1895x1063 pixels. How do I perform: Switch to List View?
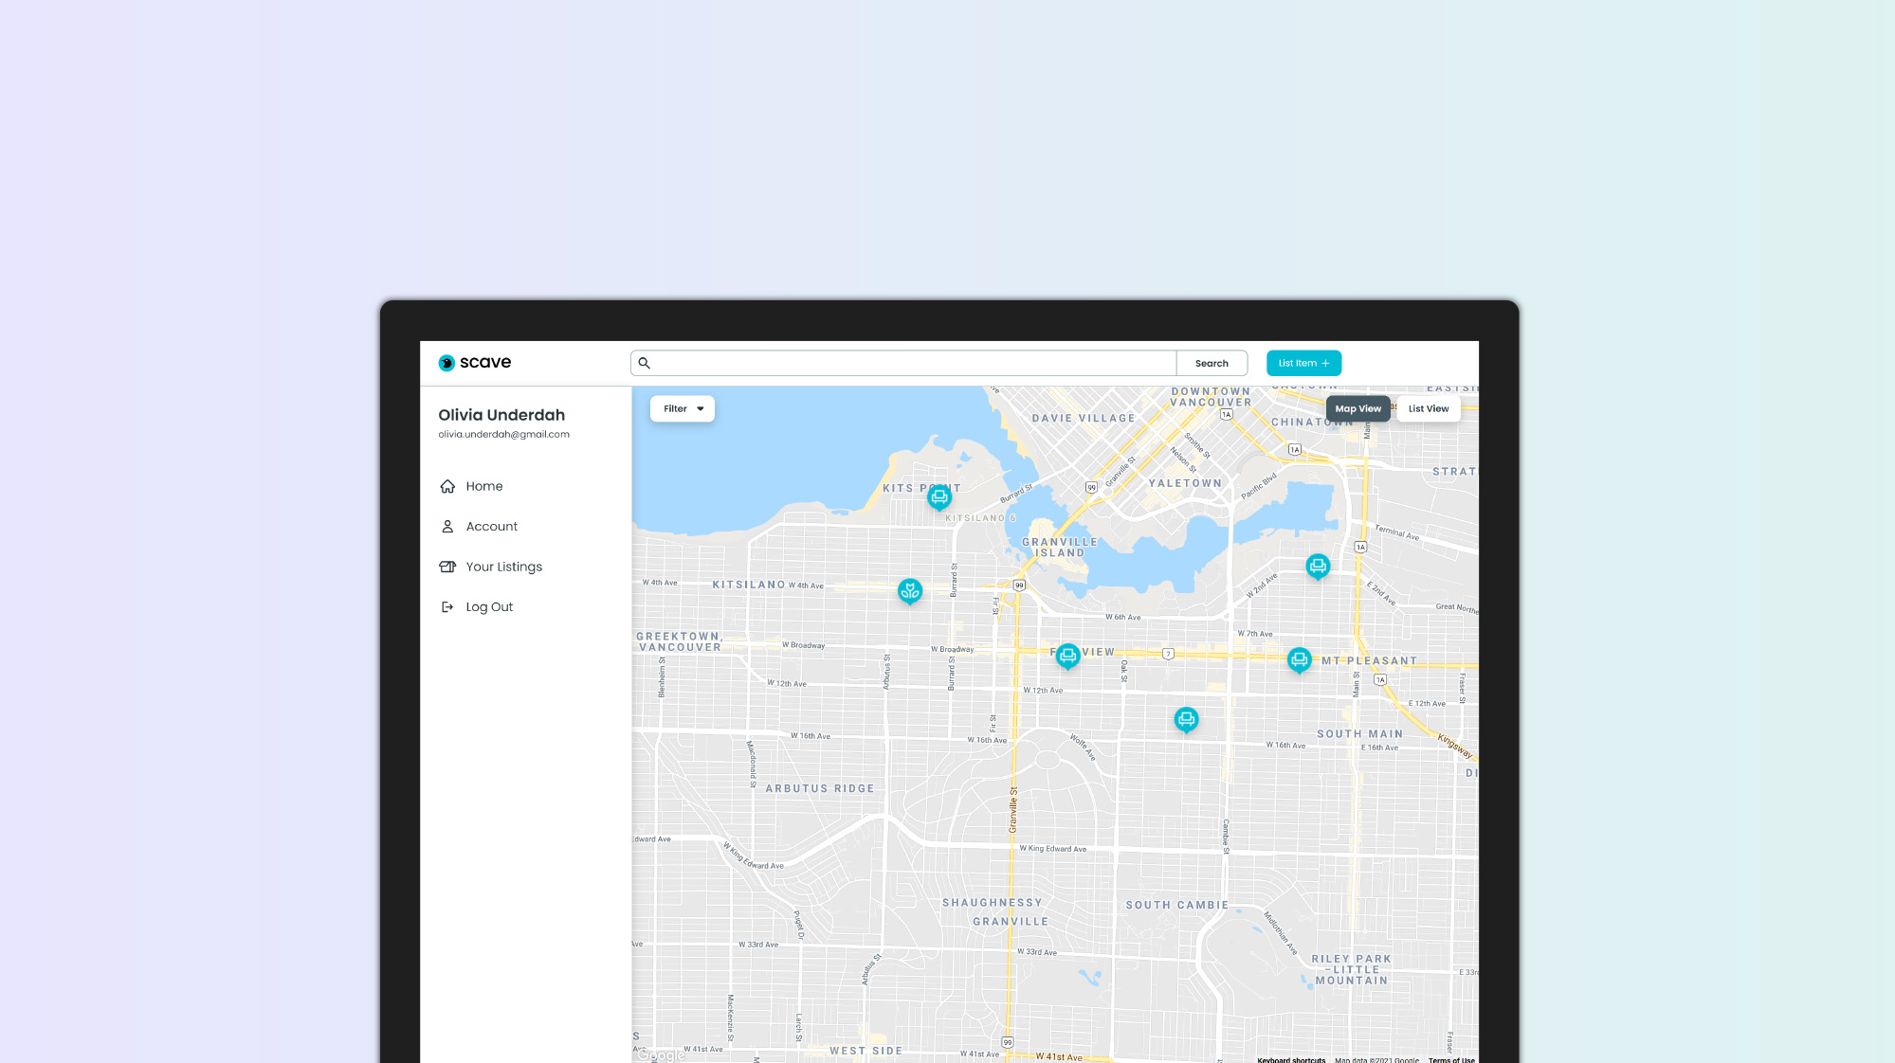(1428, 408)
